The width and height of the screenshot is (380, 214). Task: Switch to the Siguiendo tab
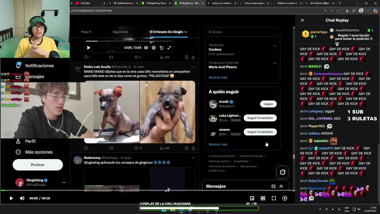120,32
